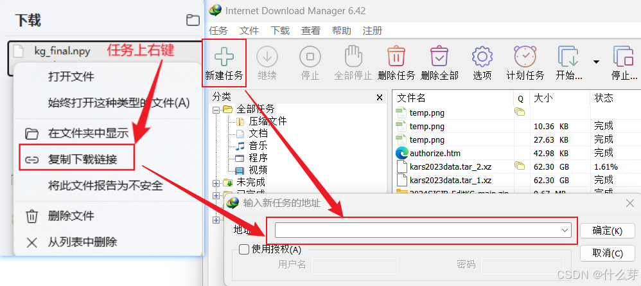Select kars2023data.tar_1.xz in download list

tap(516, 179)
